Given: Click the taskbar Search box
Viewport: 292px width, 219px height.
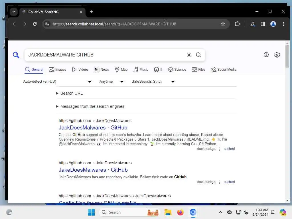Looking at the screenshot, I should [130, 212].
